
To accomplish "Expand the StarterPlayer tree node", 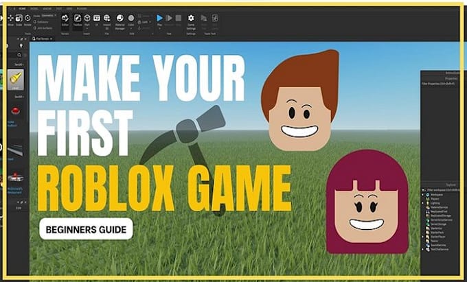I will point(422,237).
